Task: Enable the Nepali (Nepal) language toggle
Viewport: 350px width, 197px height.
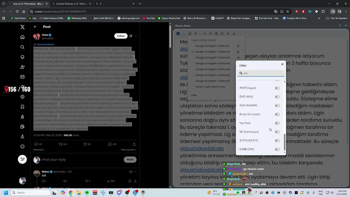Action: coord(277,88)
